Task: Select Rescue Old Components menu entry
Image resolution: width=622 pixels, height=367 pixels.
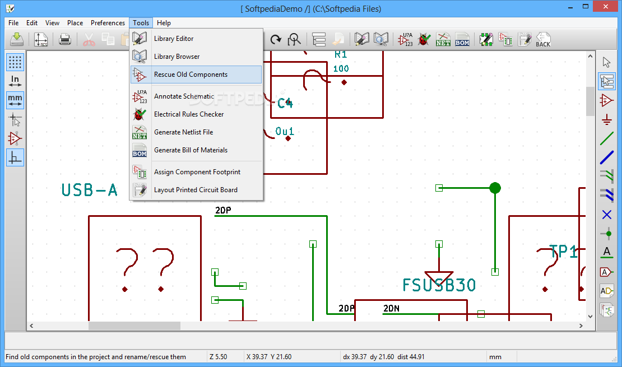Action: click(x=196, y=74)
